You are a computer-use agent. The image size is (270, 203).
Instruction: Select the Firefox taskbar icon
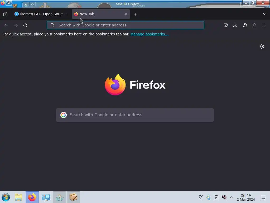point(32,197)
